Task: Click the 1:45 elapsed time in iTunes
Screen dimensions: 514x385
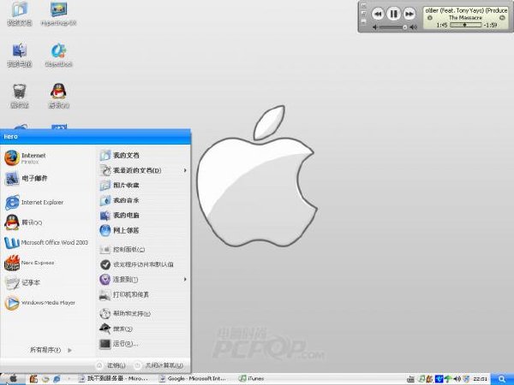Action: click(x=442, y=25)
